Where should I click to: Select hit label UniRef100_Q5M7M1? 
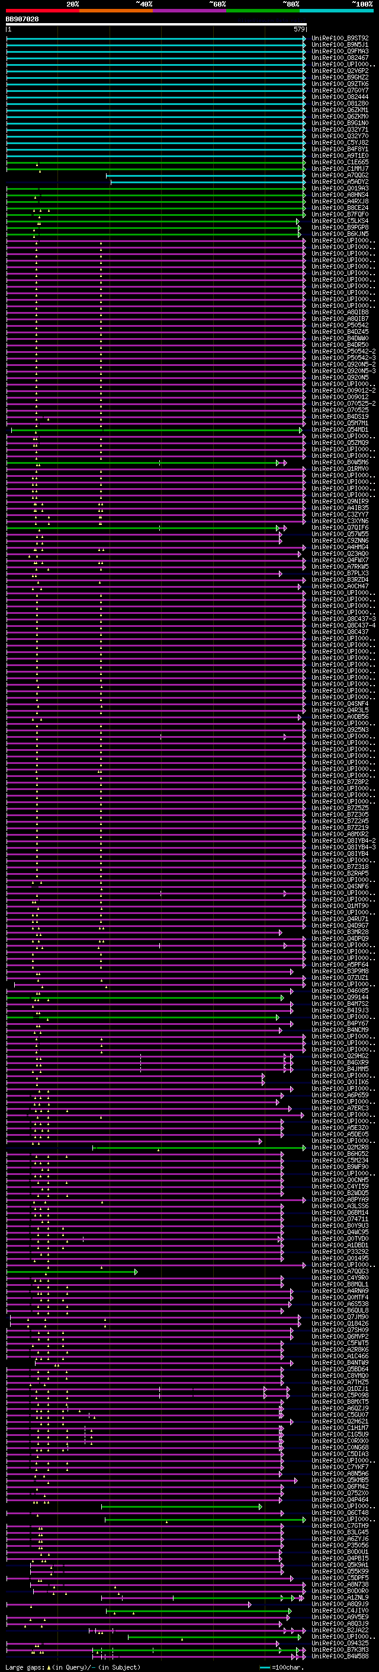pyautogui.click(x=340, y=423)
